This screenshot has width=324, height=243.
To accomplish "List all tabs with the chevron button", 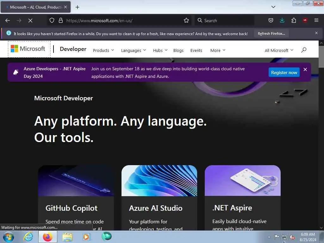I will 273,7.
